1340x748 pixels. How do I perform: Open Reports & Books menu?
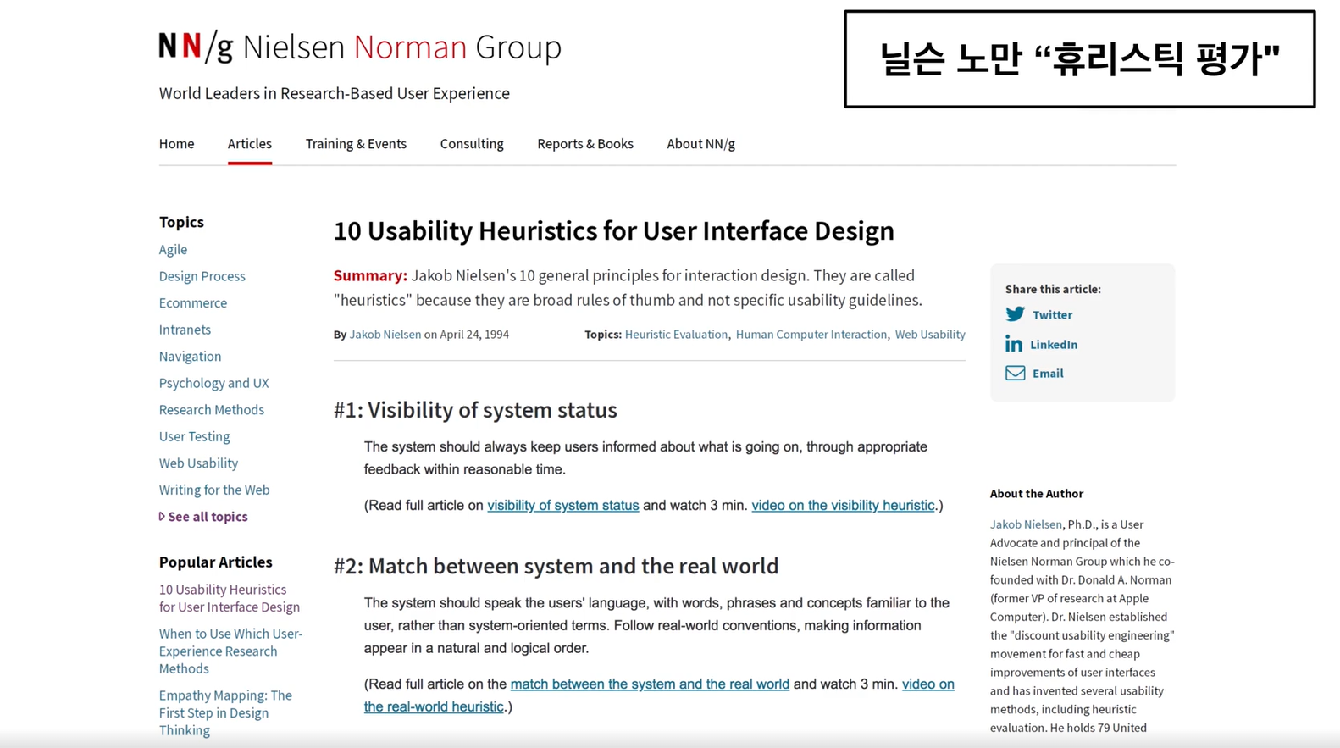click(585, 144)
